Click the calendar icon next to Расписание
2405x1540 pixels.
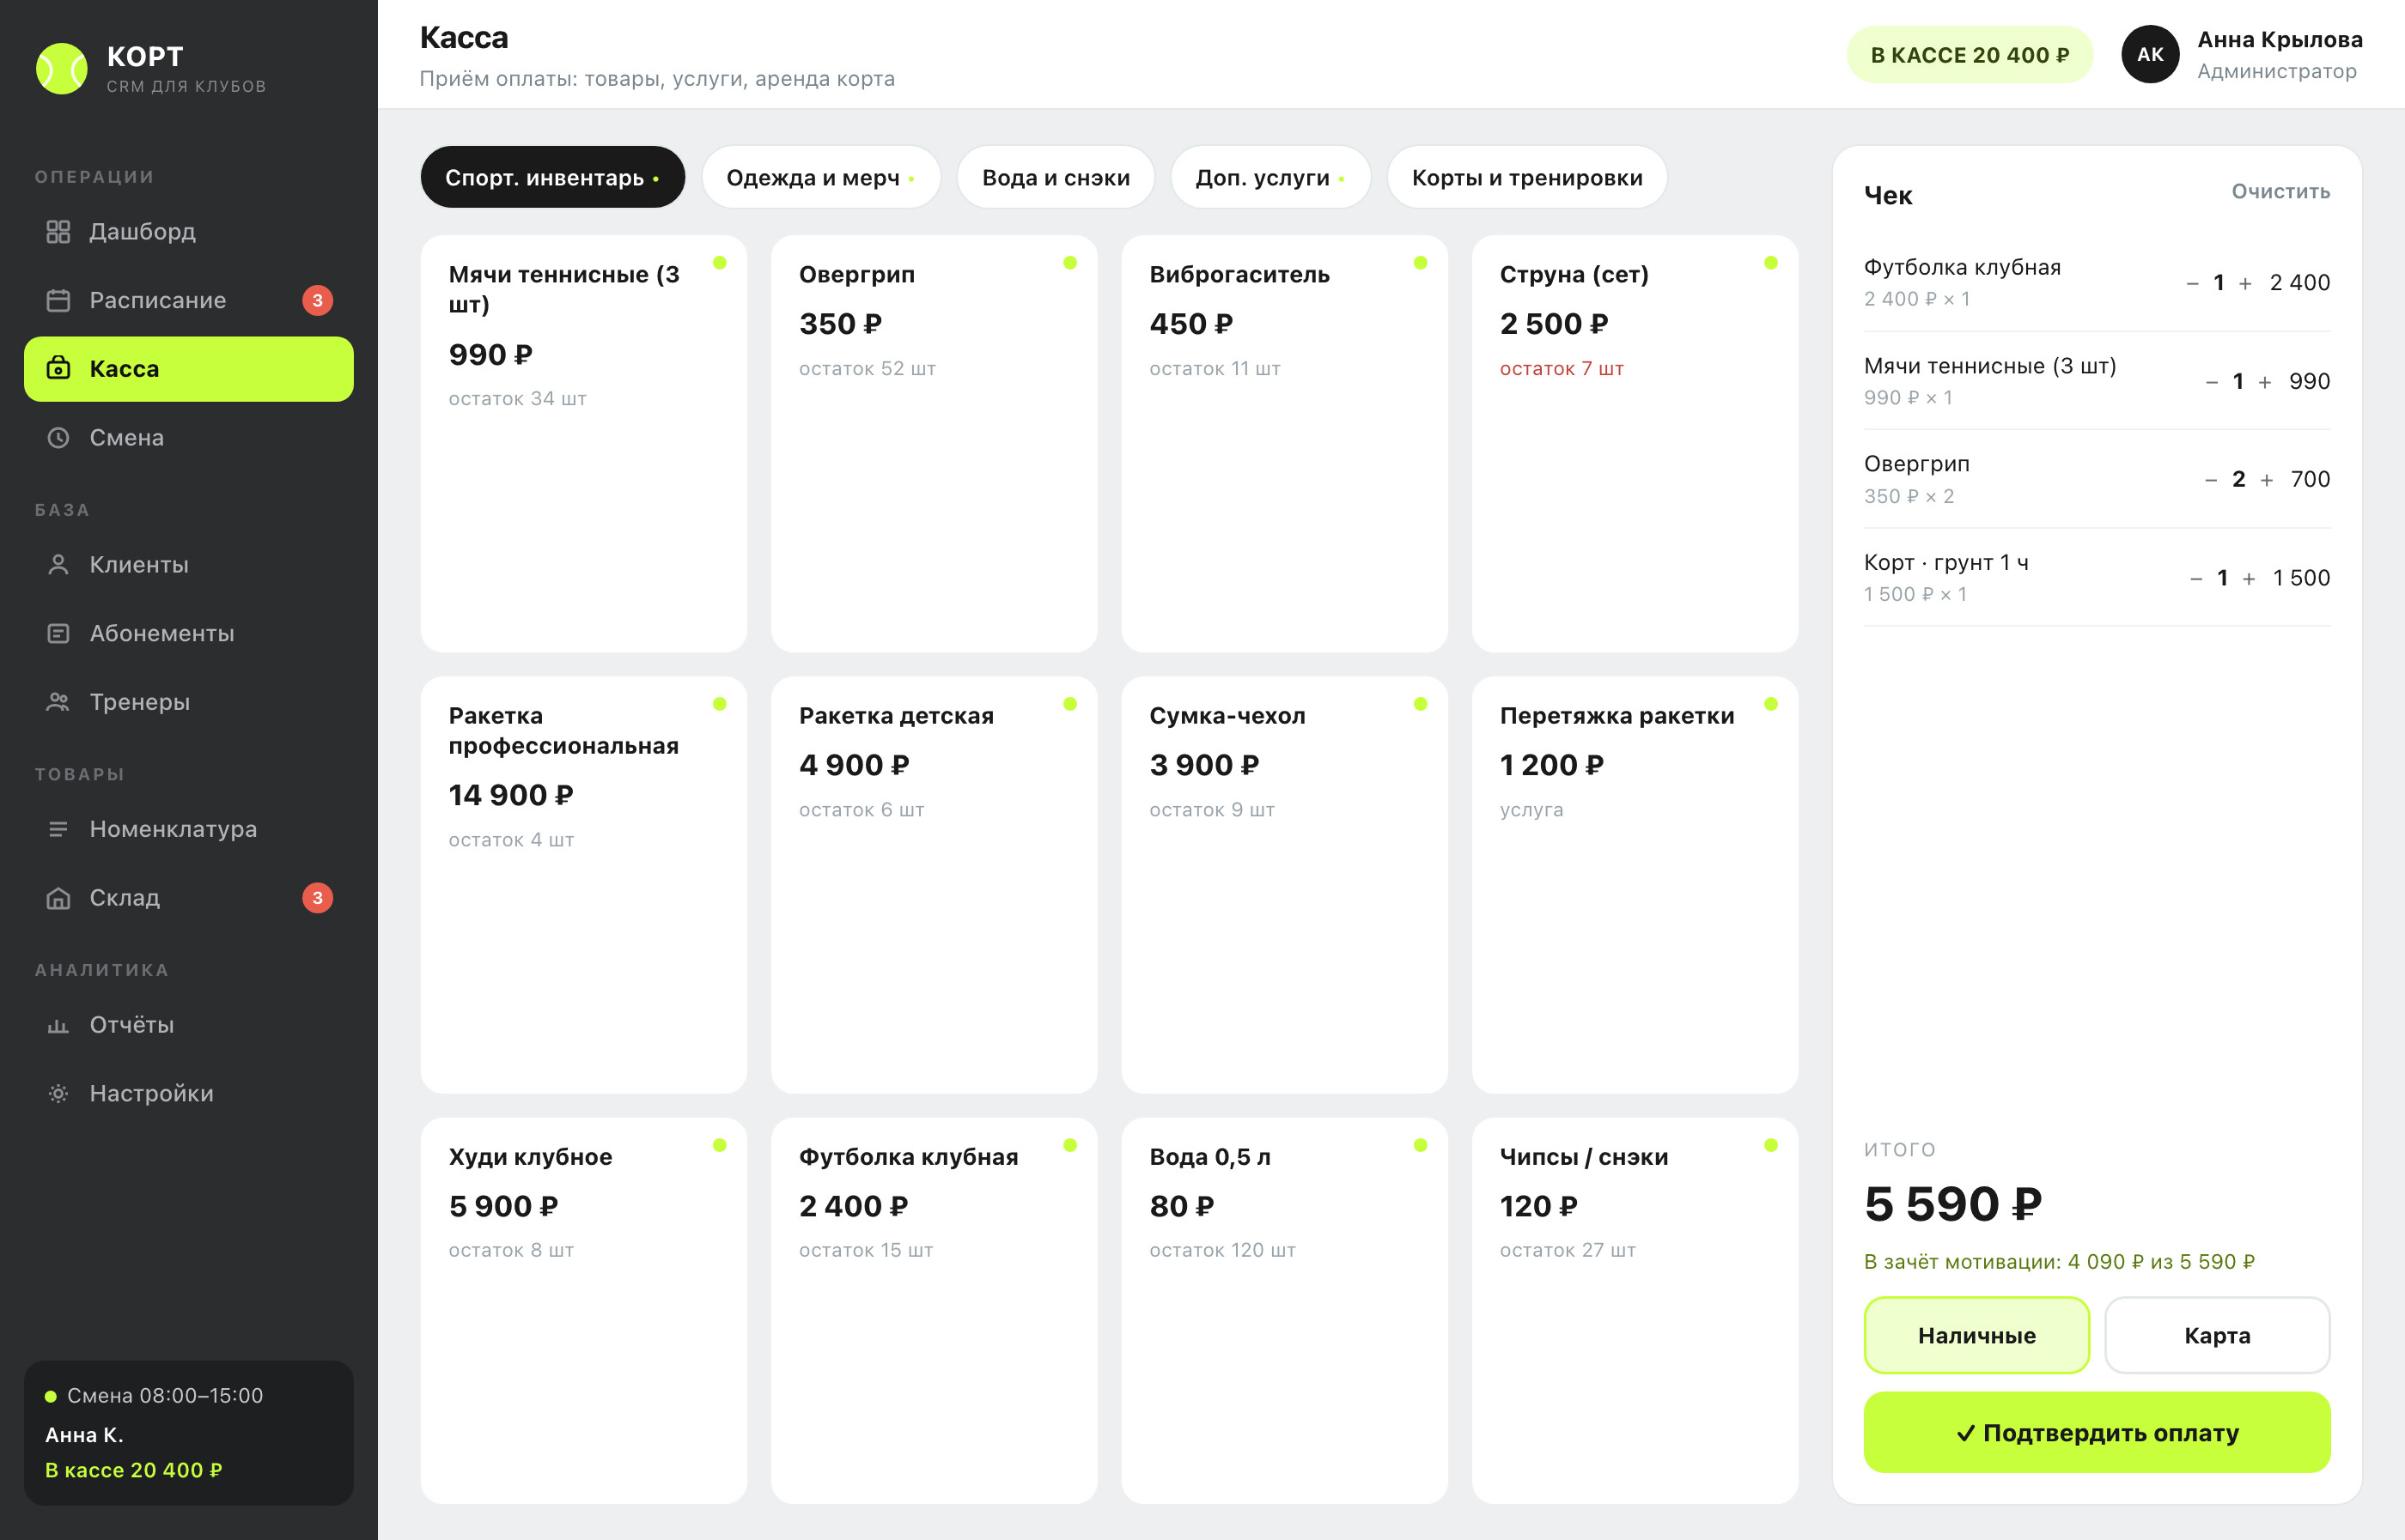point(58,300)
